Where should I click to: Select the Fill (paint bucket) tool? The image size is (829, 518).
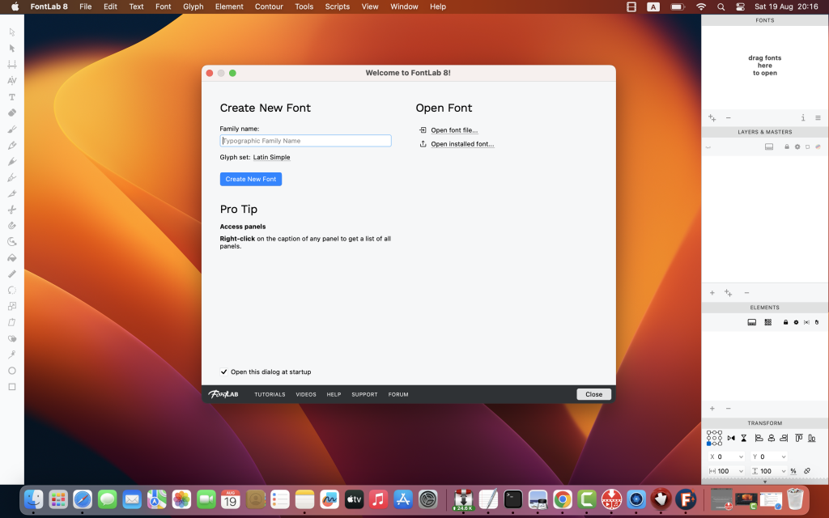(11, 258)
